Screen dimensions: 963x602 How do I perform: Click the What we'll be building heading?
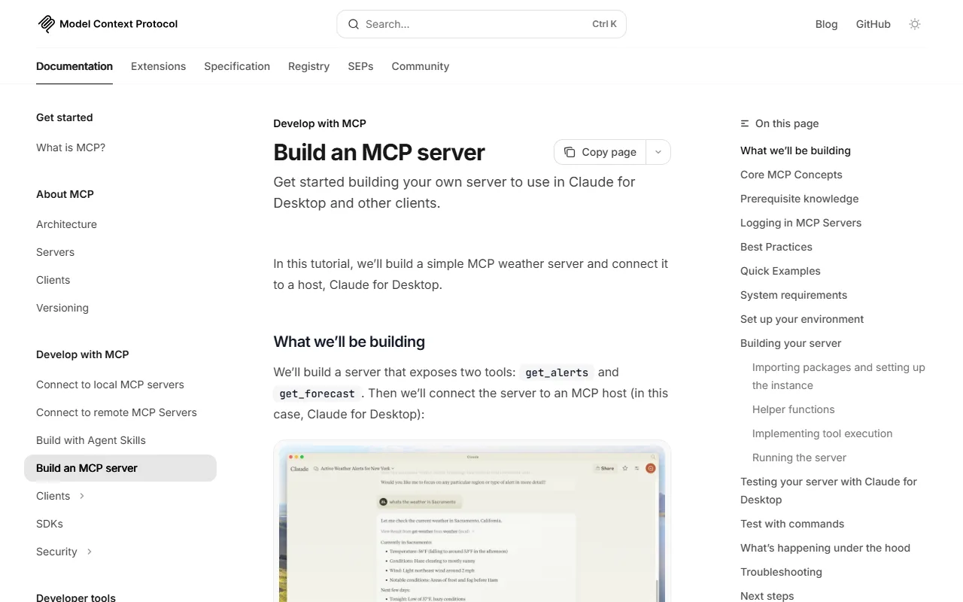tap(349, 342)
